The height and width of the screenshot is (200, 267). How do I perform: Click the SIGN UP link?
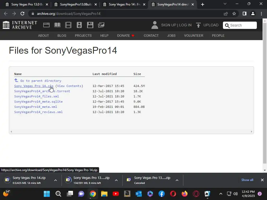tap(169, 25)
